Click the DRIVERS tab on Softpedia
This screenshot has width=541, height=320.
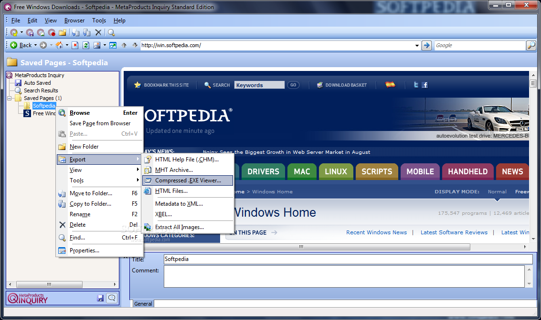[263, 171]
